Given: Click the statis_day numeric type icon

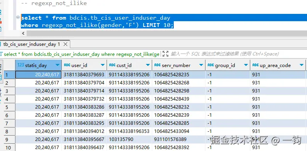Looking at the screenshot, I should (21, 65).
